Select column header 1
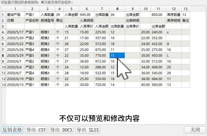 pyautogui.click(x=15, y=9)
